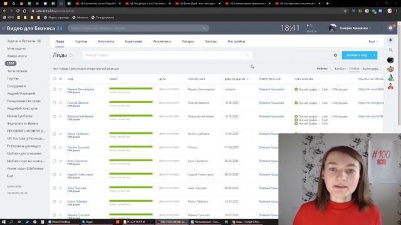The width and height of the screenshot is (401, 225).
Task: Open the Аналитика tab
Action: click(x=162, y=41)
